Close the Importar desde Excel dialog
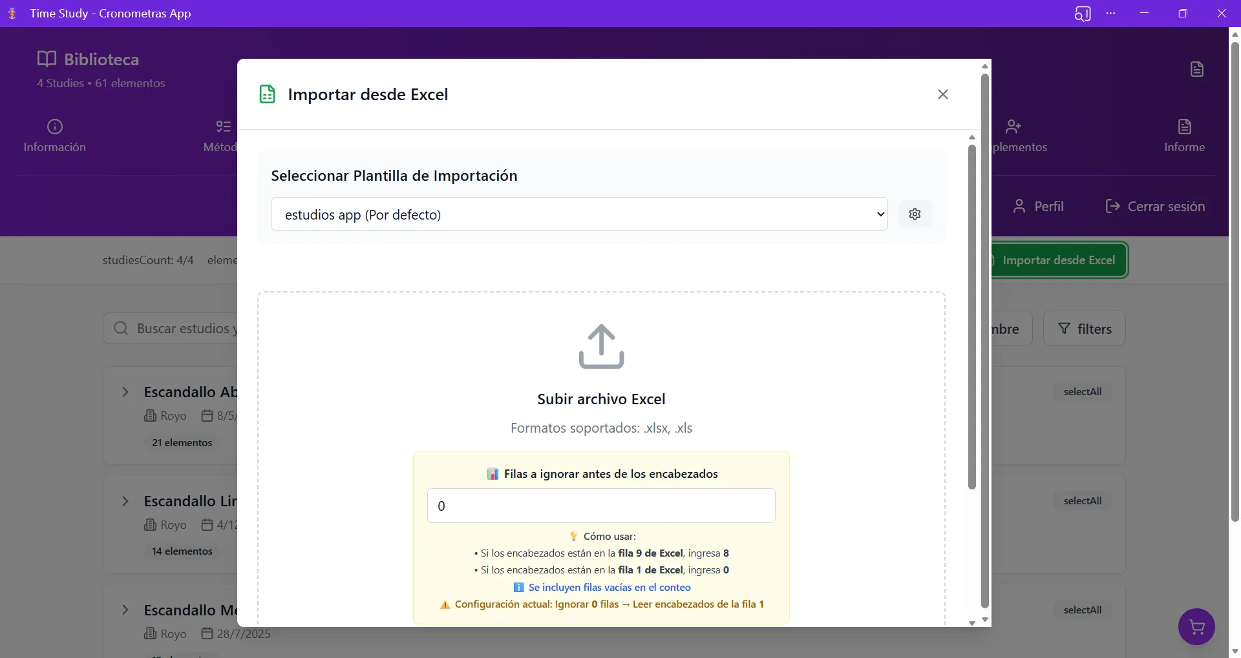 pyautogui.click(x=942, y=94)
